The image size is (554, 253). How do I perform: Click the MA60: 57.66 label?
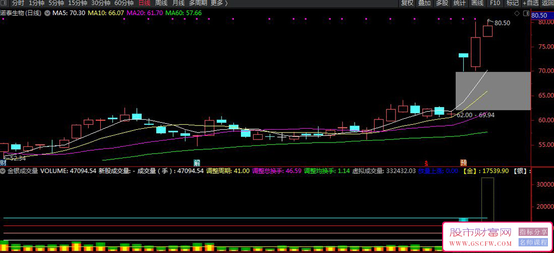point(184,13)
